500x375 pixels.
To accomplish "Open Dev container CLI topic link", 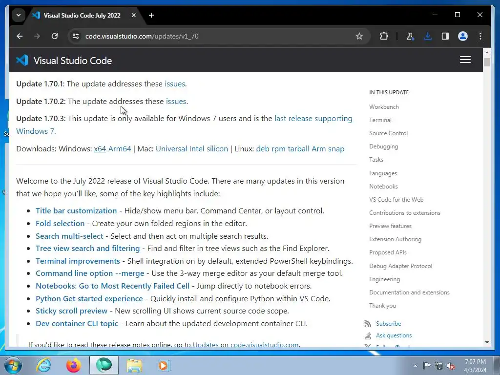I will pyautogui.click(x=77, y=324).
